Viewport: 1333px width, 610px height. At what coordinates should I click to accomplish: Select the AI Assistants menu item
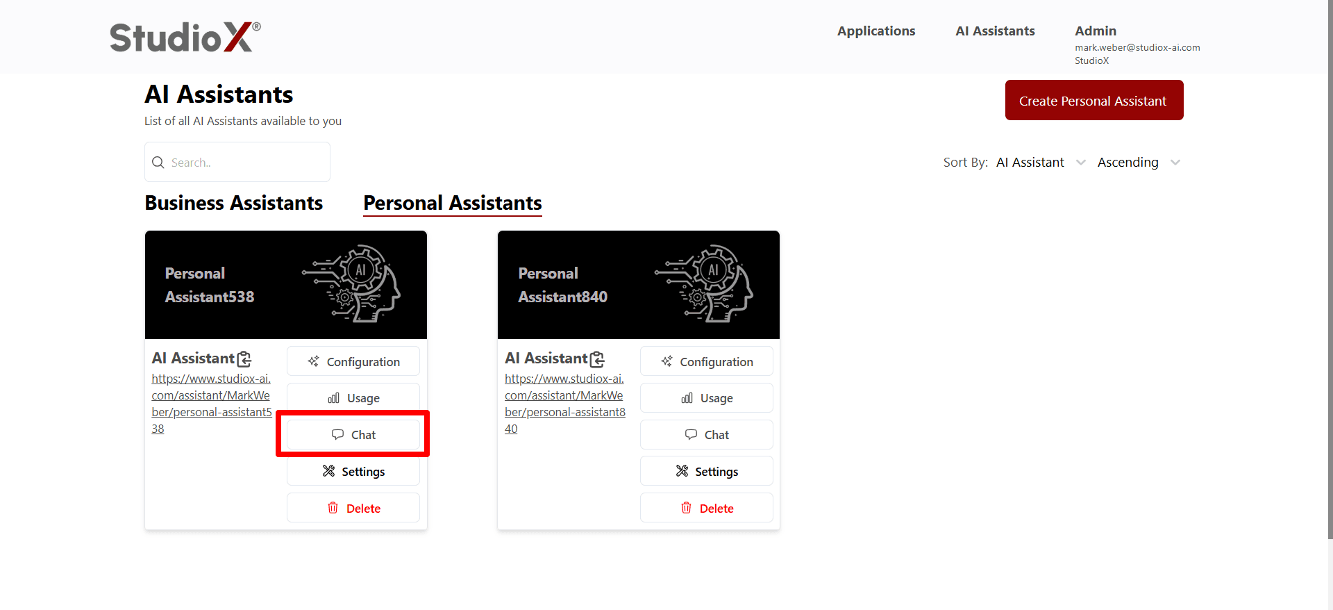995,31
